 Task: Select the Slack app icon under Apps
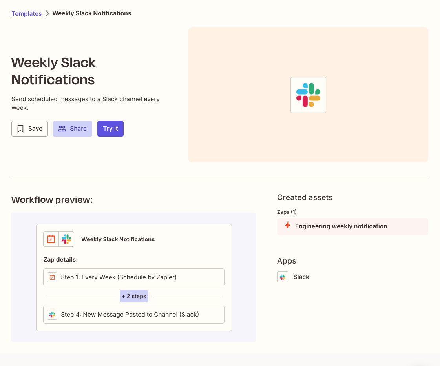point(283,277)
